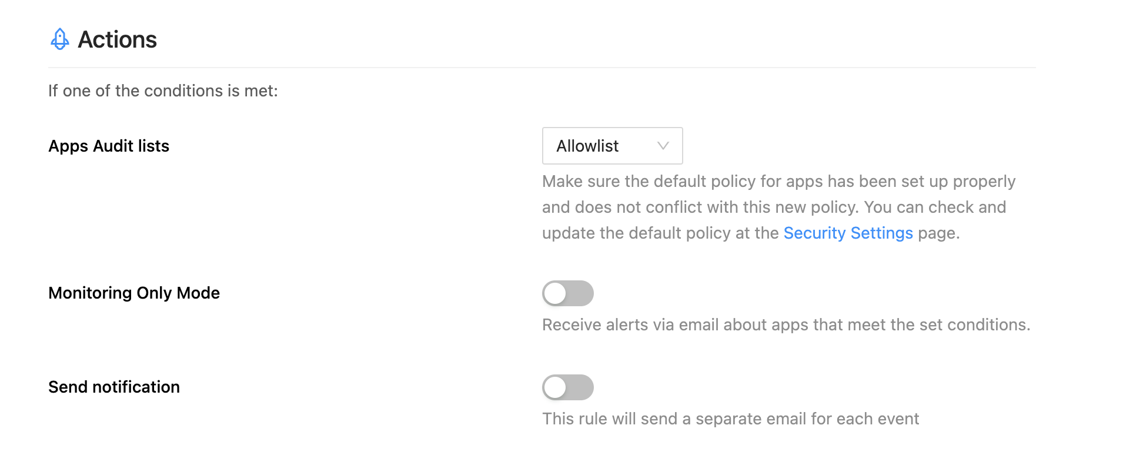Click the Monitoring Only Mode label
The image size is (1143, 462).
point(134,293)
